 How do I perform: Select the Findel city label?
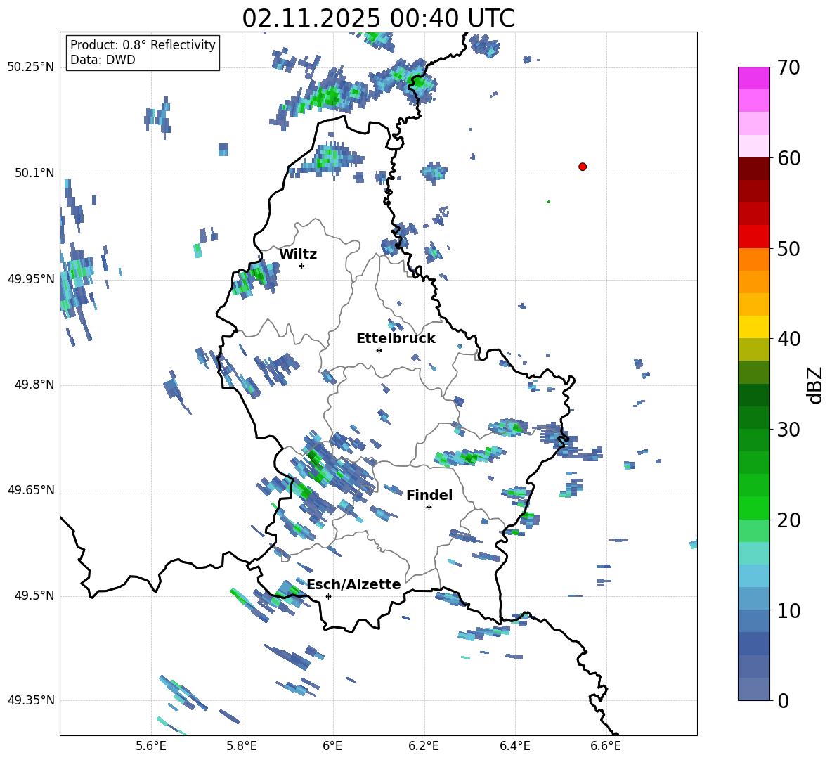(x=429, y=496)
